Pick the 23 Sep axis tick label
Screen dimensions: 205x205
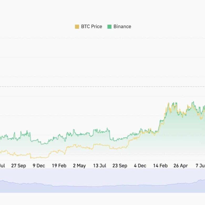[x=120, y=166]
